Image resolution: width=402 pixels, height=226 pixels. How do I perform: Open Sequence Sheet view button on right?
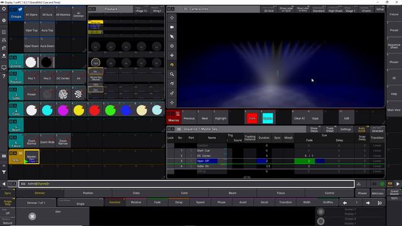(394, 46)
